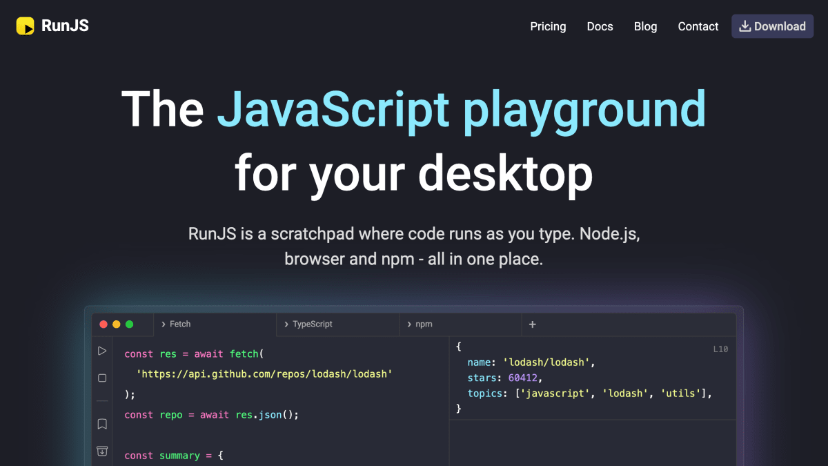This screenshot has height=466, width=828.
Task: Open the Docs page
Action: pos(600,26)
